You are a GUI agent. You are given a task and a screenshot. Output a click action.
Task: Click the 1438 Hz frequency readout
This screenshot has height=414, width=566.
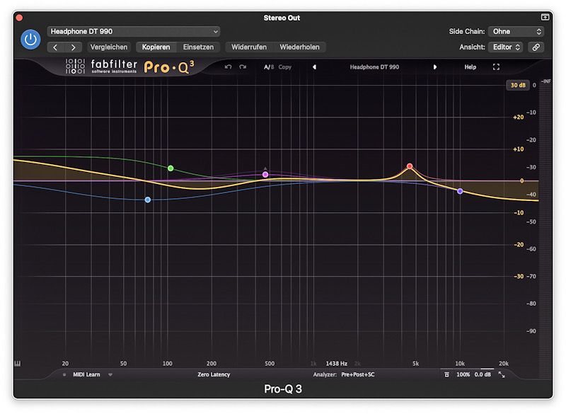[337, 364]
